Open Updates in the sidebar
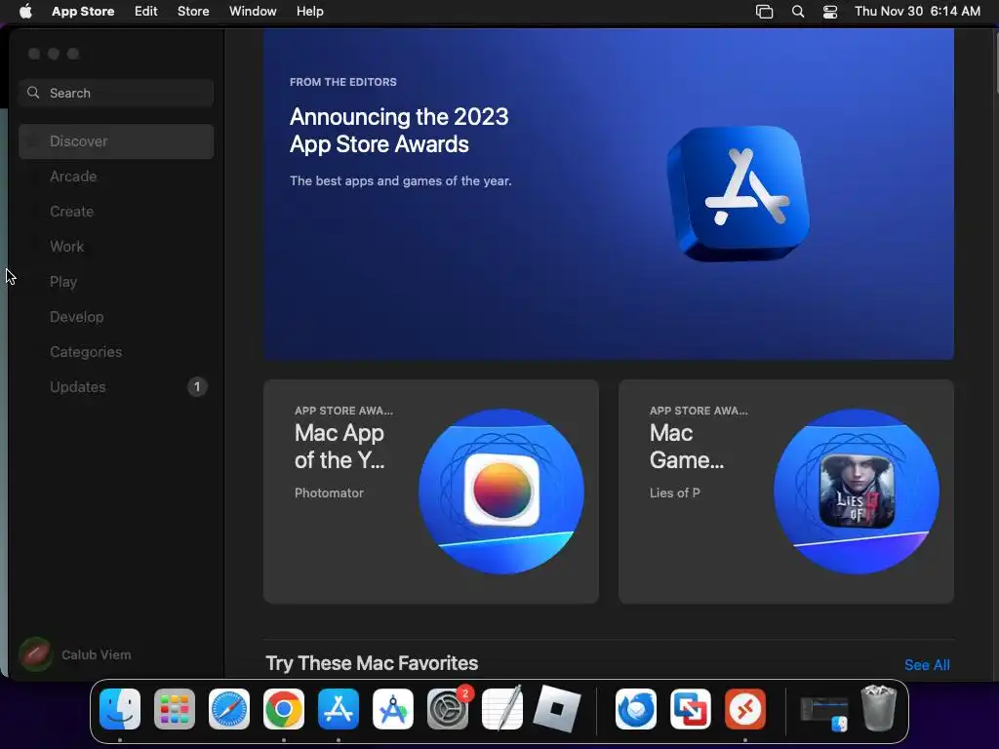 point(116,386)
